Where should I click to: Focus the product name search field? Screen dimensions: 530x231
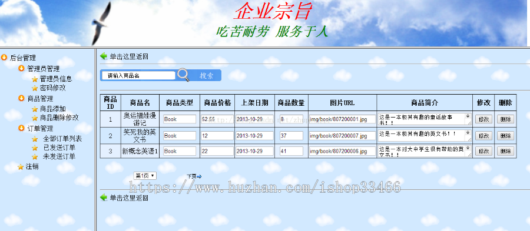tap(138, 76)
